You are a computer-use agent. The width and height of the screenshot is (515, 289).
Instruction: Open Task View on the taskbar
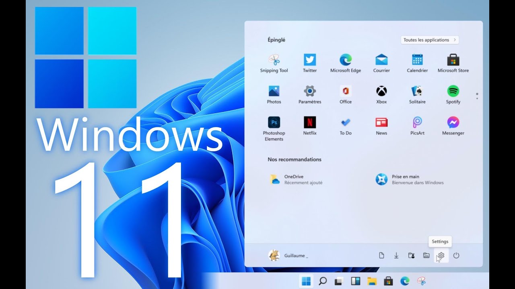pyautogui.click(x=339, y=281)
